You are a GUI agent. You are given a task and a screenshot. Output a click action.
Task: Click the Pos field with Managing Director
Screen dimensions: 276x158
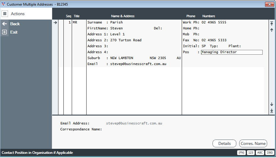[232, 52]
